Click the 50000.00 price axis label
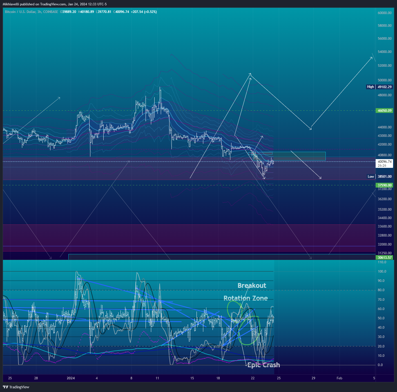 pos(385,80)
